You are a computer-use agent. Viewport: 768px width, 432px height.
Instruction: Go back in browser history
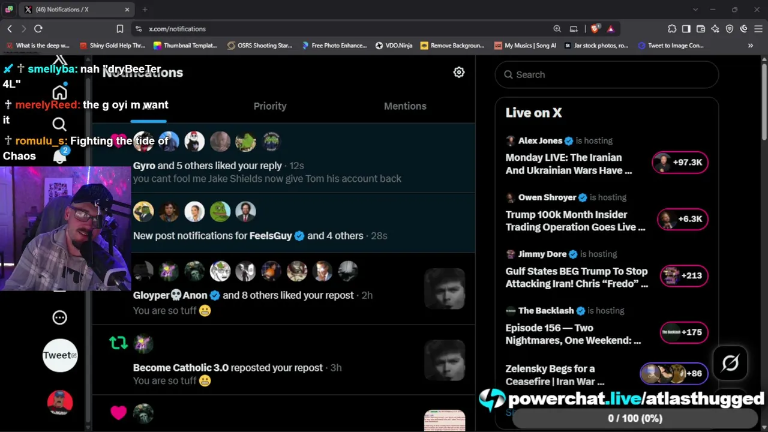[10, 29]
